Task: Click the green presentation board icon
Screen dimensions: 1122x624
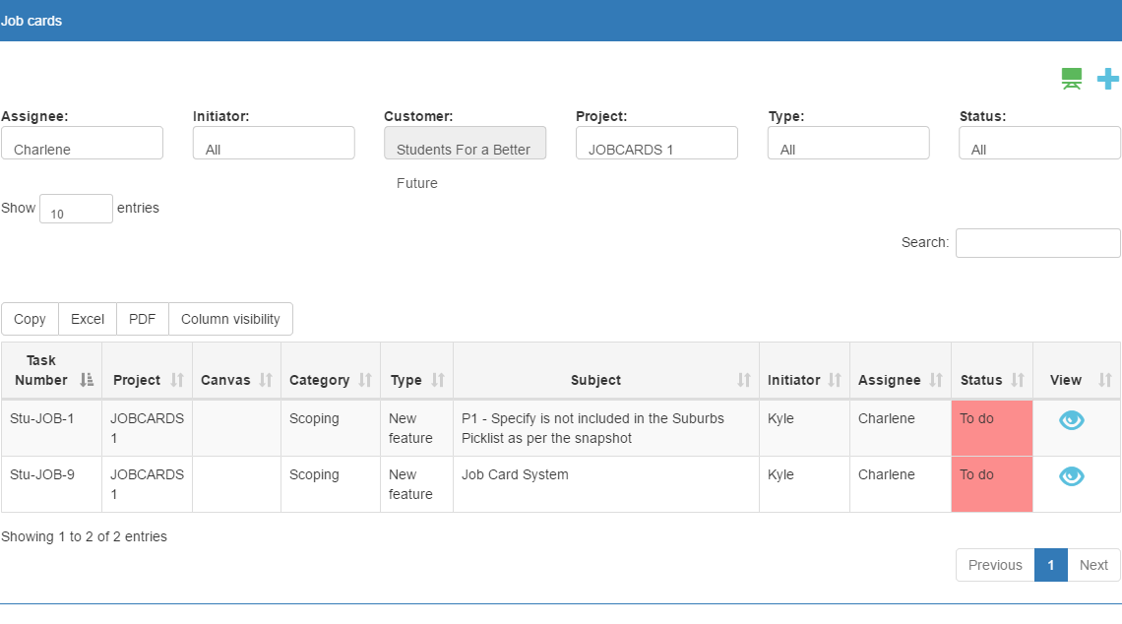Action: [x=1071, y=78]
